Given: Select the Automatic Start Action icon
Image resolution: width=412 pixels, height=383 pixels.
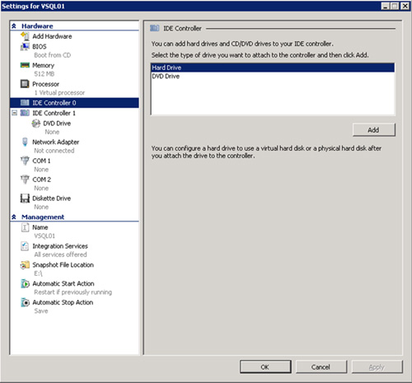Looking at the screenshot, I should [x=25, y=283].
